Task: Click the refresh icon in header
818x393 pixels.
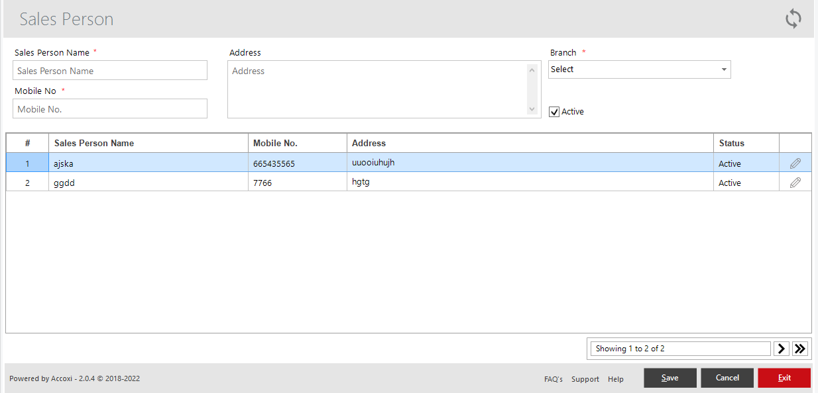Action: (793, 19)
